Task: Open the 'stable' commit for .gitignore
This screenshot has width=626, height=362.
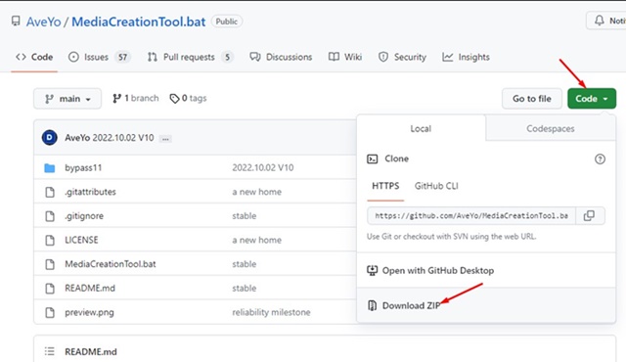Action: point(245,216)
